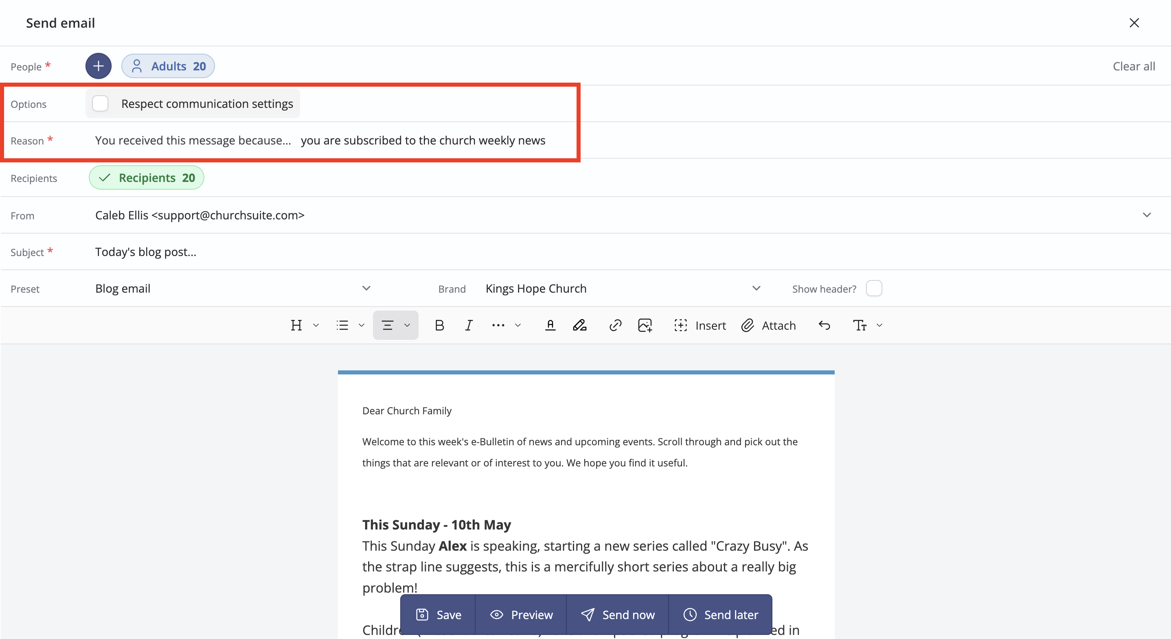The height and width of the screenshot is (639, 1171).
Task: Click the more formatting ellipsis icon
Action: point(498,326)
